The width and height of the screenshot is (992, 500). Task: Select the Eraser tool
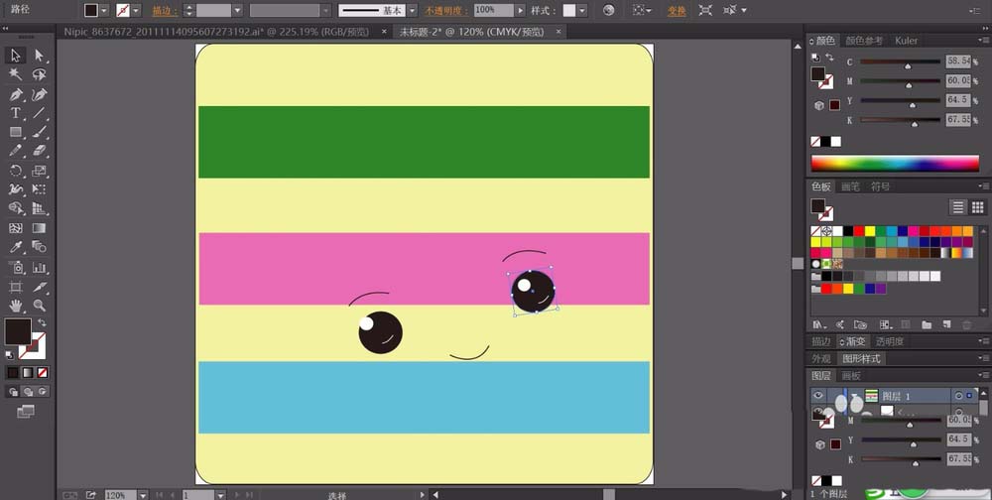click(40, 151)
